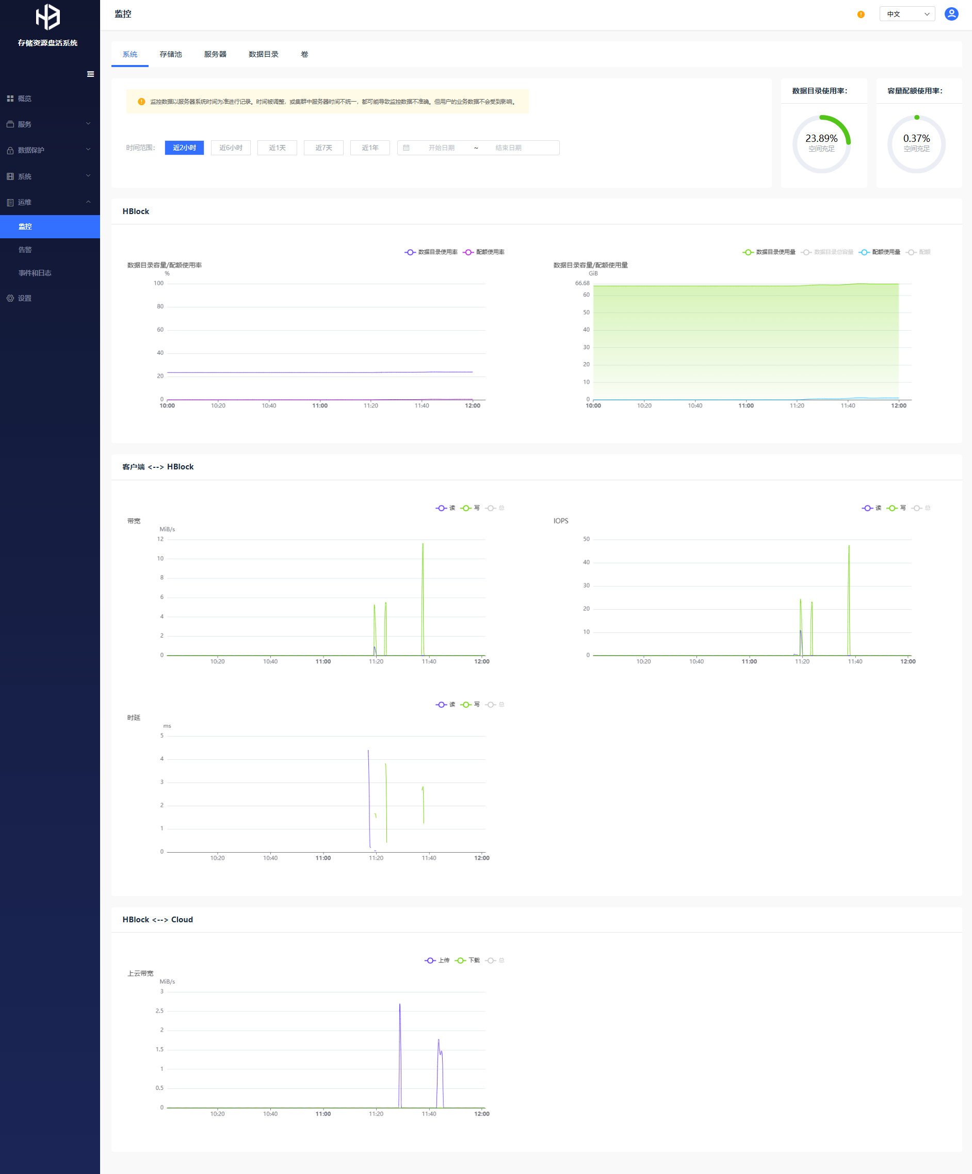Click the 系统 table icon in sidebar
This screenshot has width=972, height=1174.
coord(10,176)
